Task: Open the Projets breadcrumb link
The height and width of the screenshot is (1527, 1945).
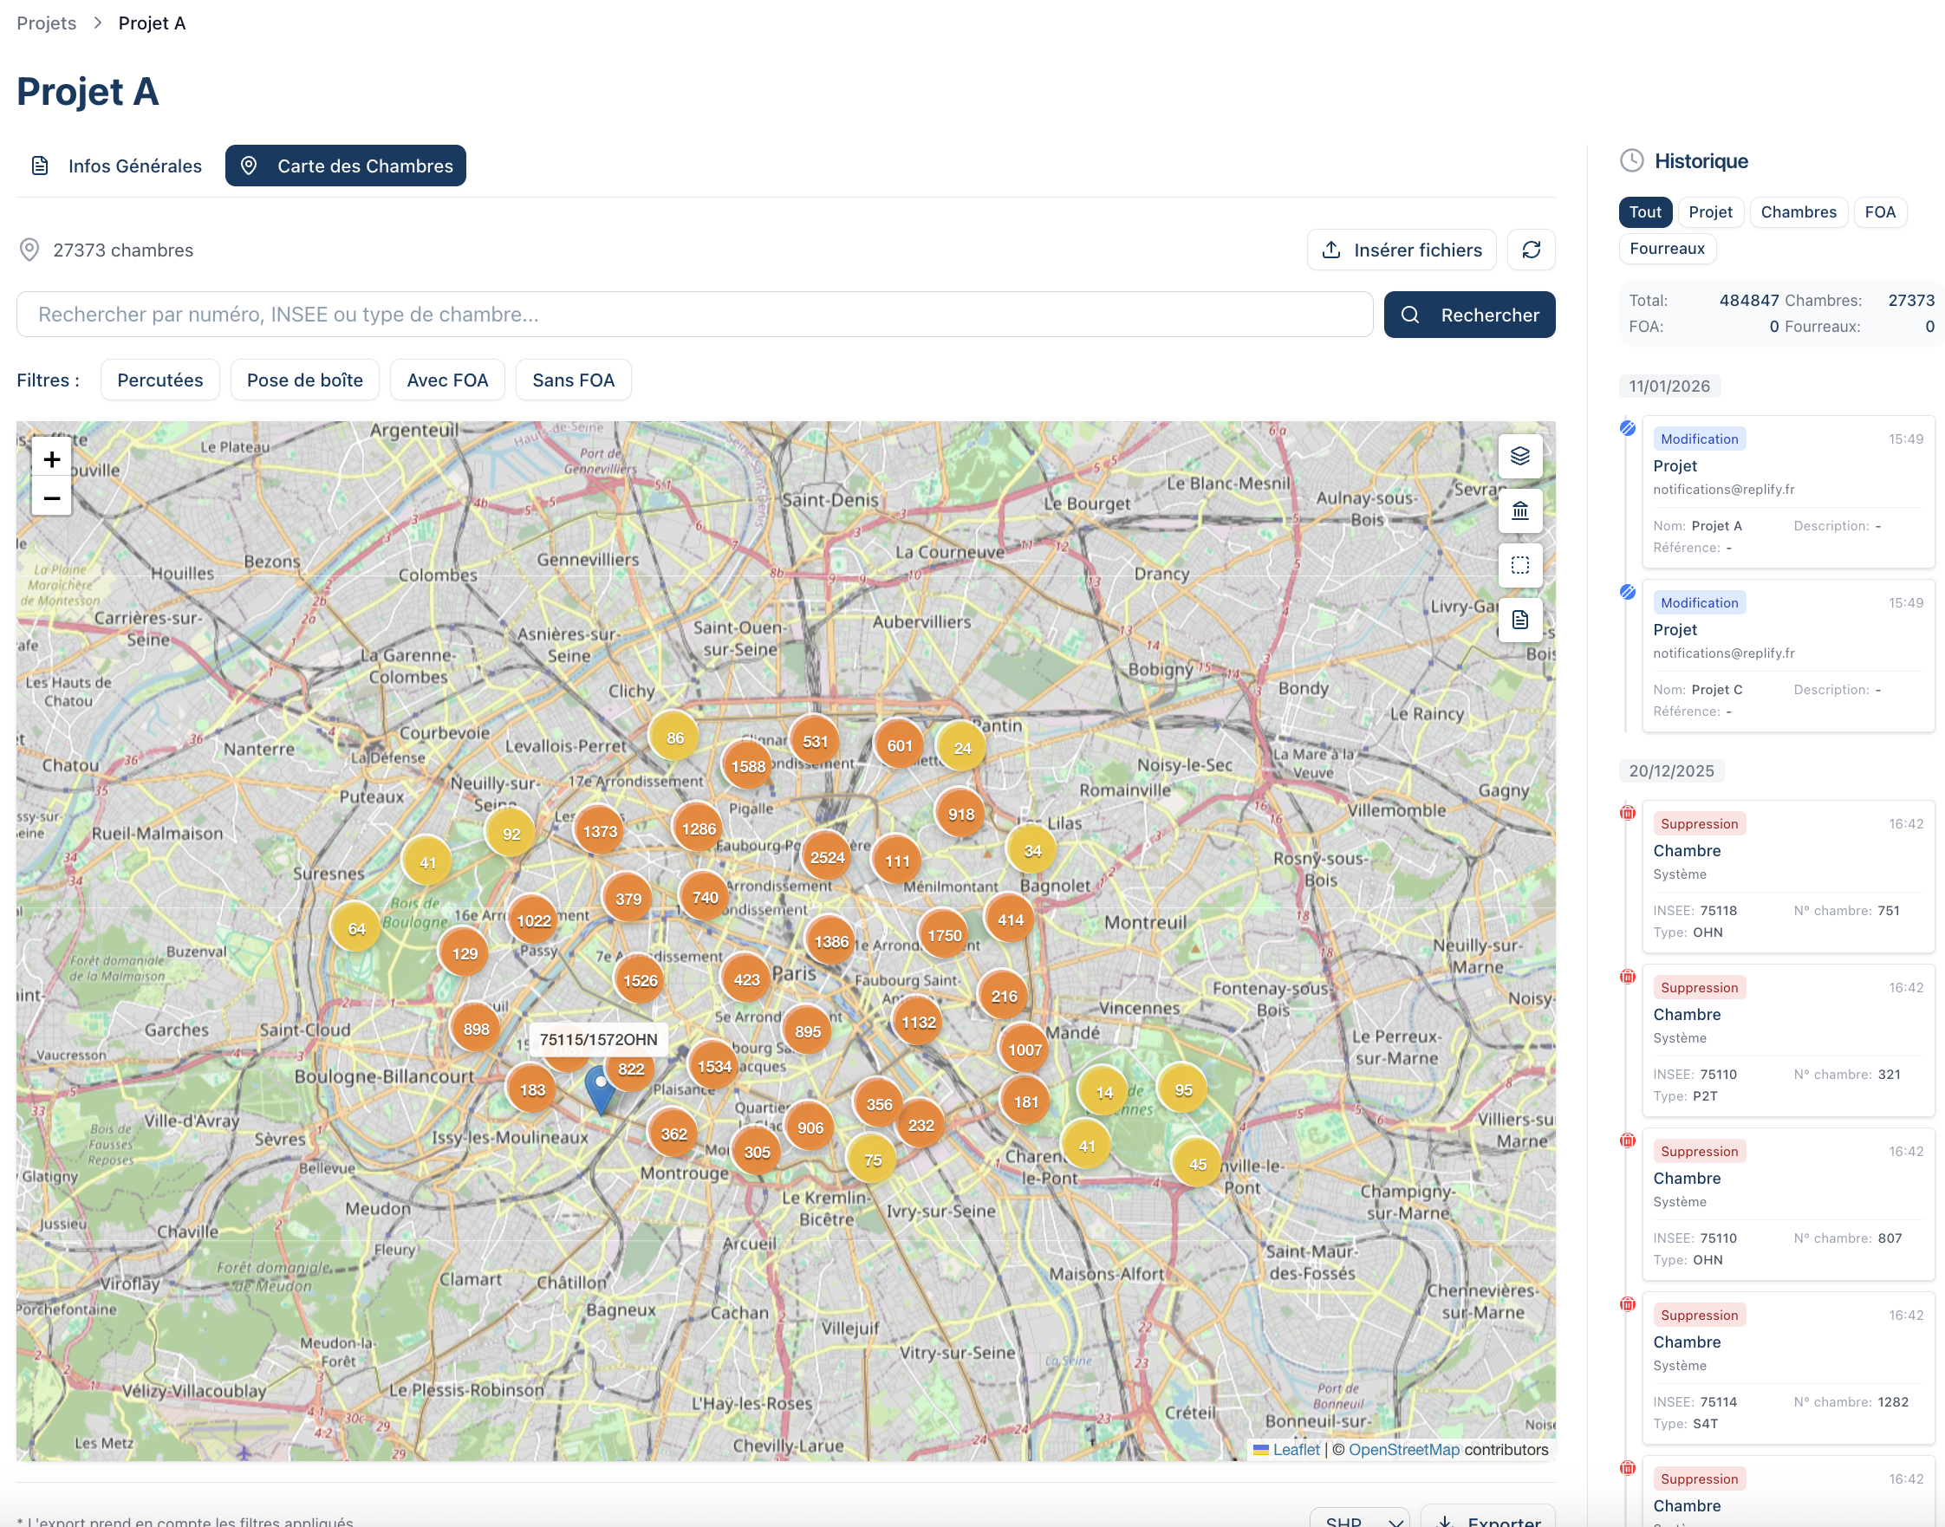Action: 47,23
